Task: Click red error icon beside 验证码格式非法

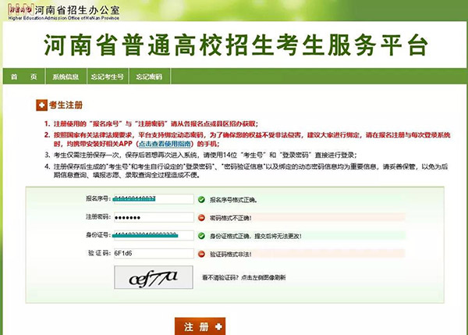Action: [x=202, y=254]
